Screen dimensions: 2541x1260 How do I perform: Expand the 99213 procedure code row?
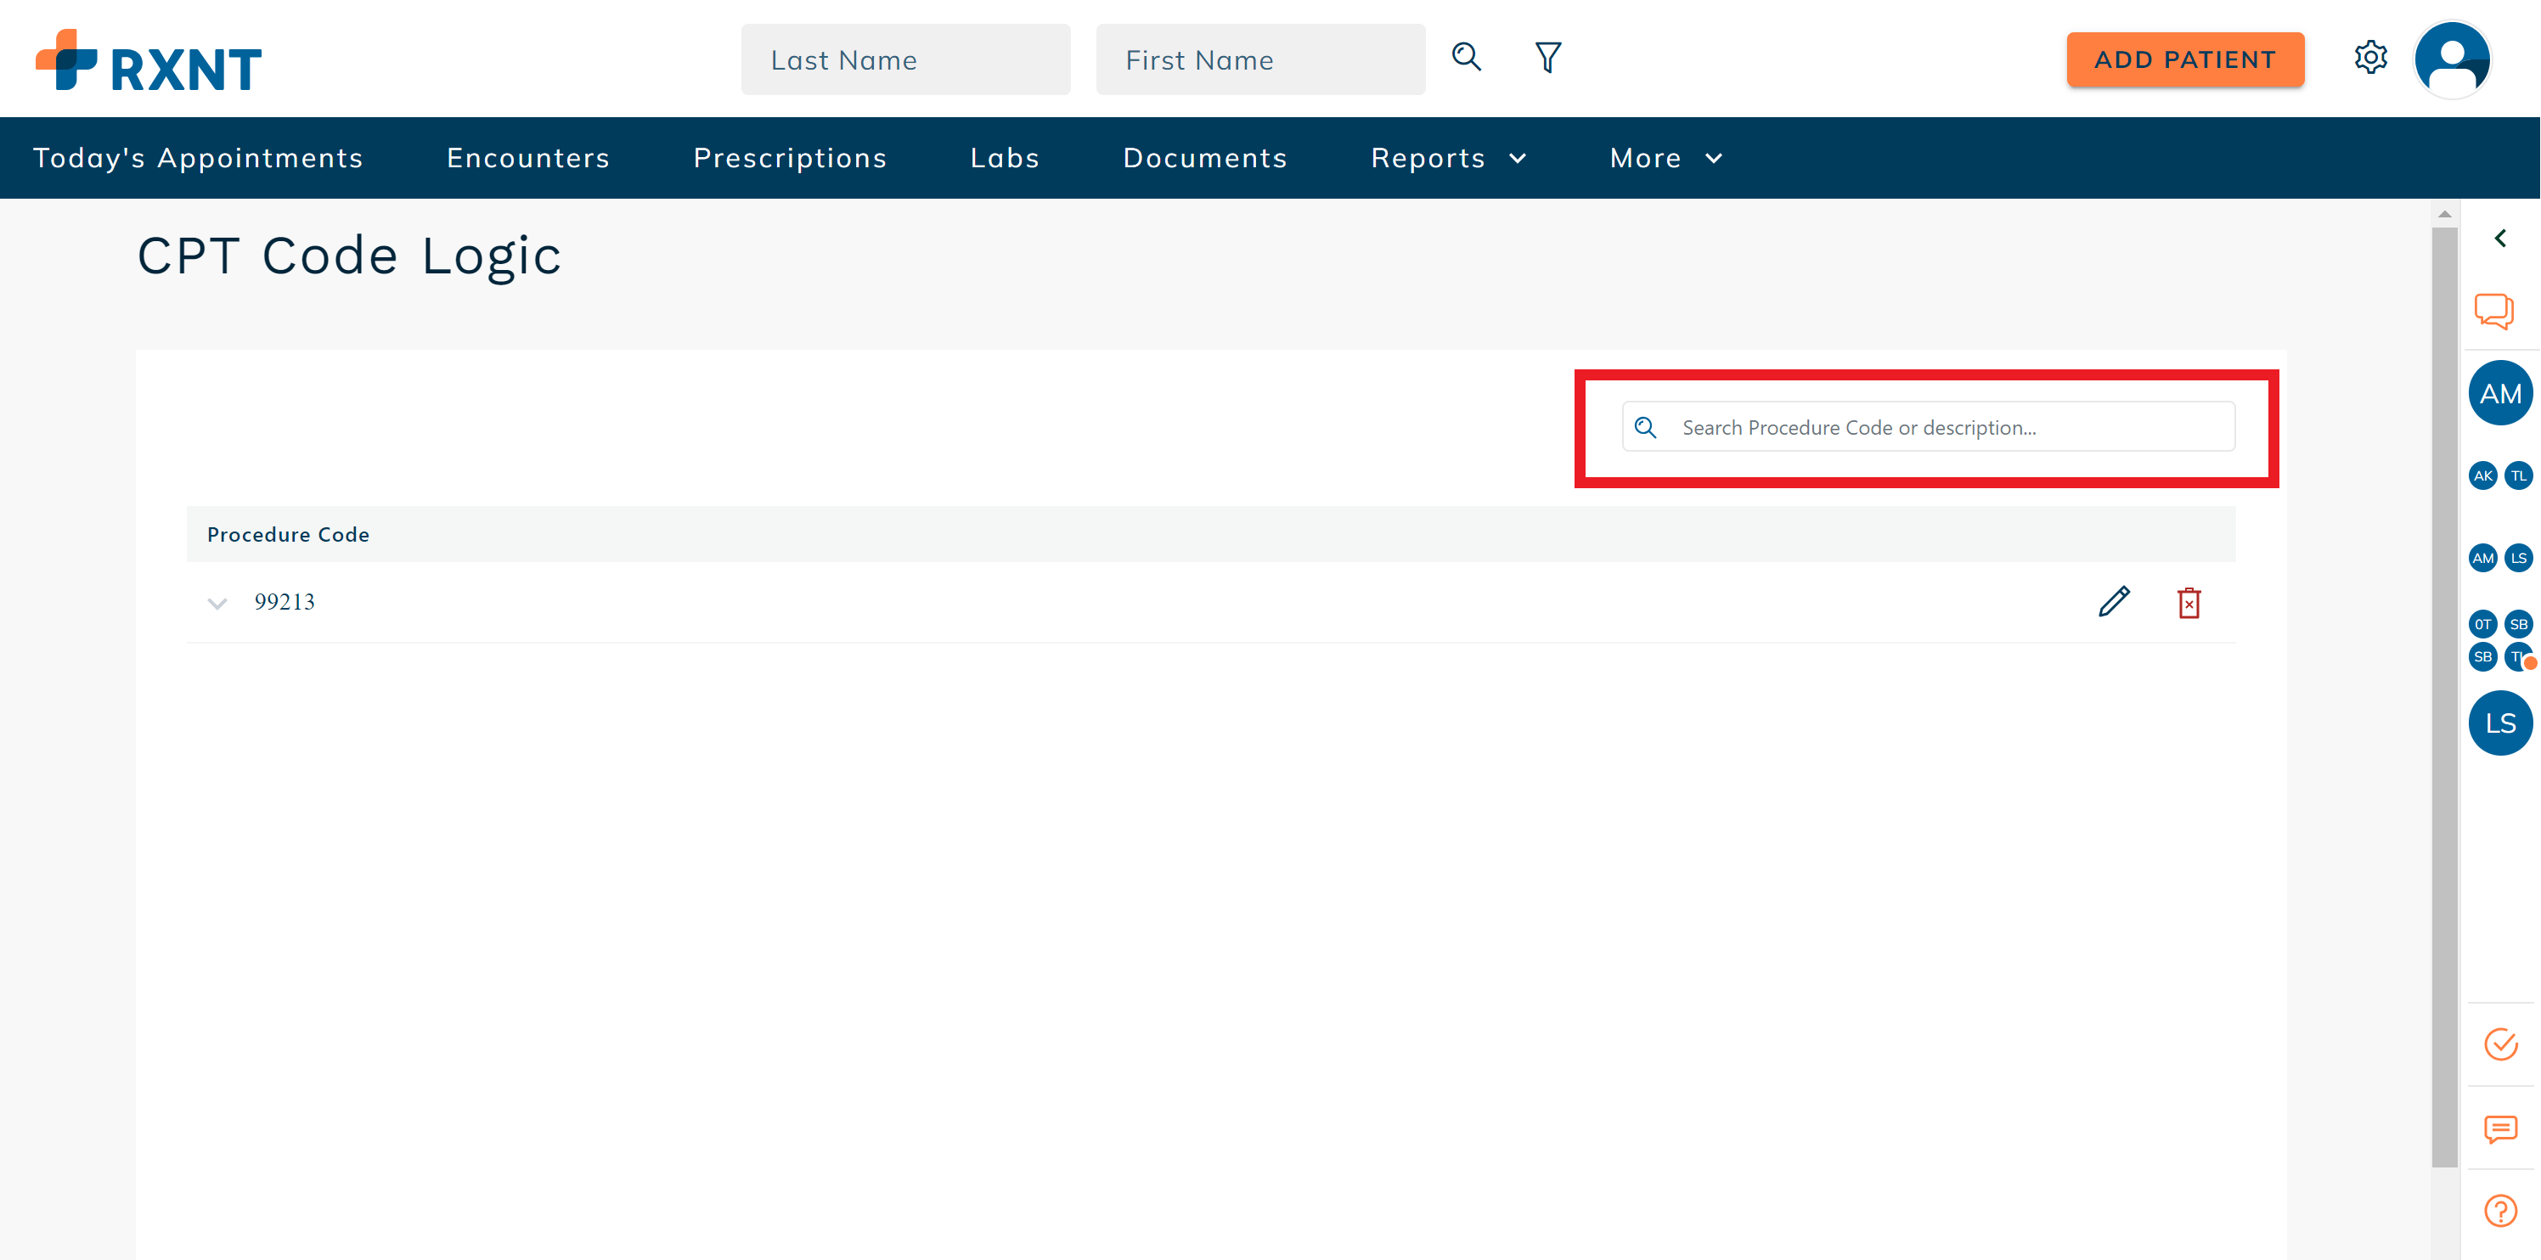[x=217, y=602]
